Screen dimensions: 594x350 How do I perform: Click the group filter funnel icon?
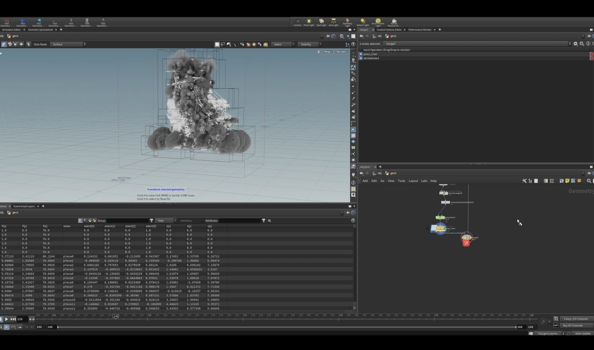pyautogui.click(x=151, y=221)
